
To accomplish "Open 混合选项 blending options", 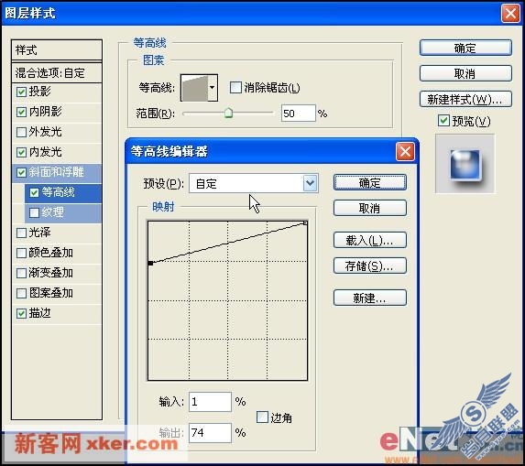I will 57,72.
